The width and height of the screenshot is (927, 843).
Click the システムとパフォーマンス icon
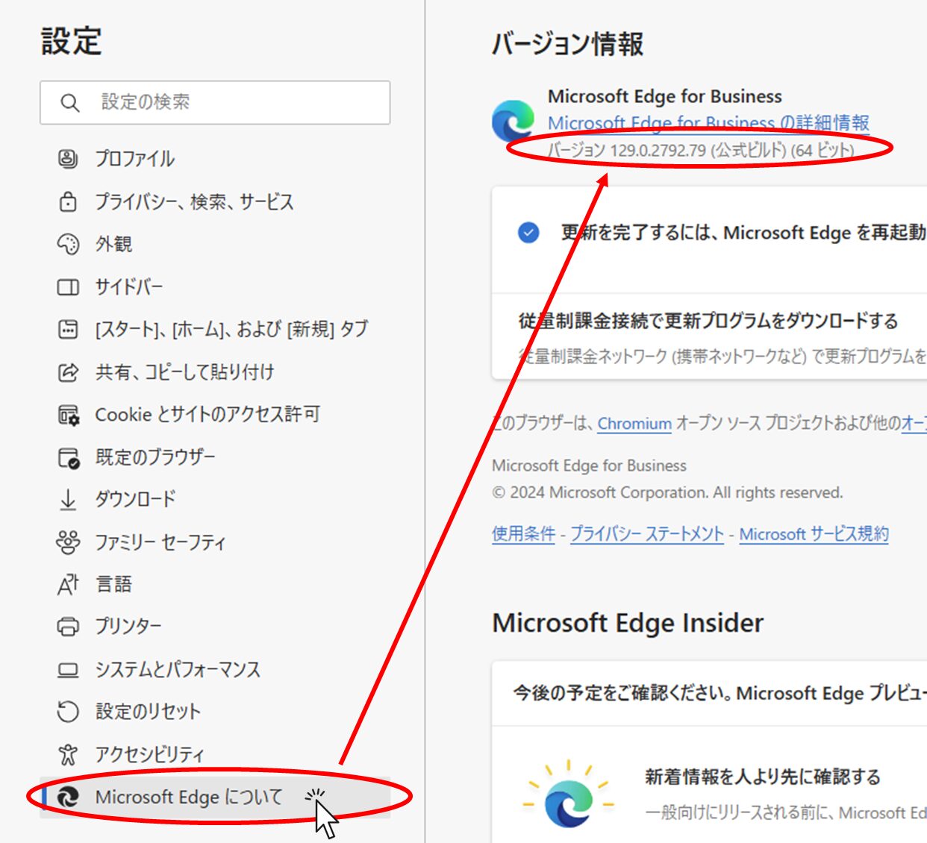click(69, 669)
